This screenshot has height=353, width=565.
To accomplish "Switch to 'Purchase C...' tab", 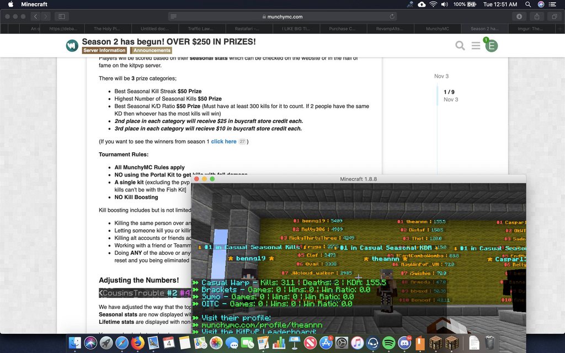I will click(x=342, y=29).
